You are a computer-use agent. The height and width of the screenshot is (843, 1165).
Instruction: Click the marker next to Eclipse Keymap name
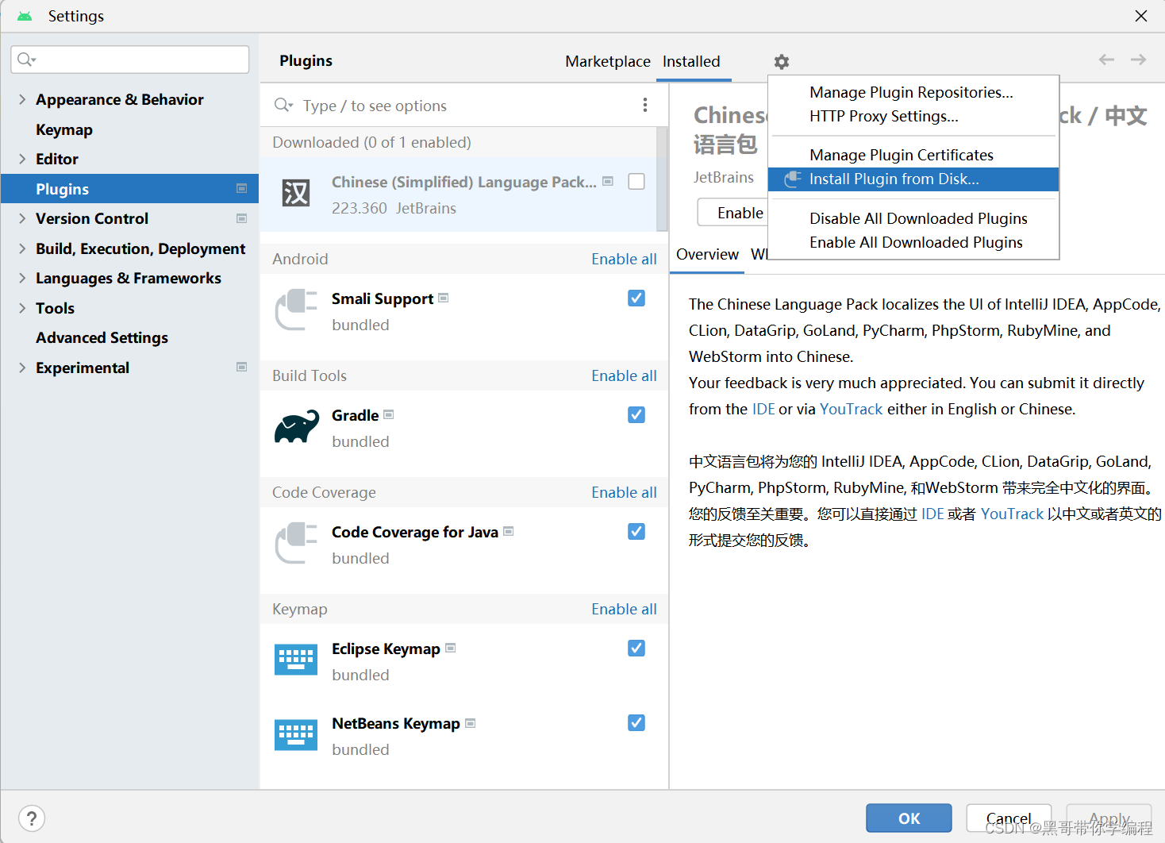[451, 648]
